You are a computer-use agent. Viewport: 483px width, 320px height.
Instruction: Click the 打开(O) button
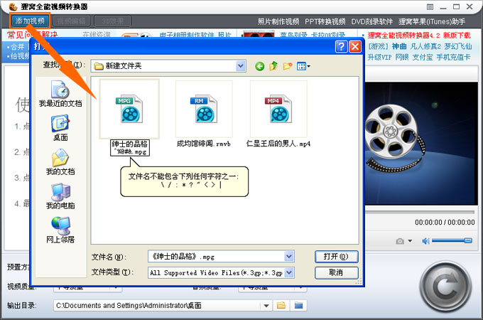336,257
